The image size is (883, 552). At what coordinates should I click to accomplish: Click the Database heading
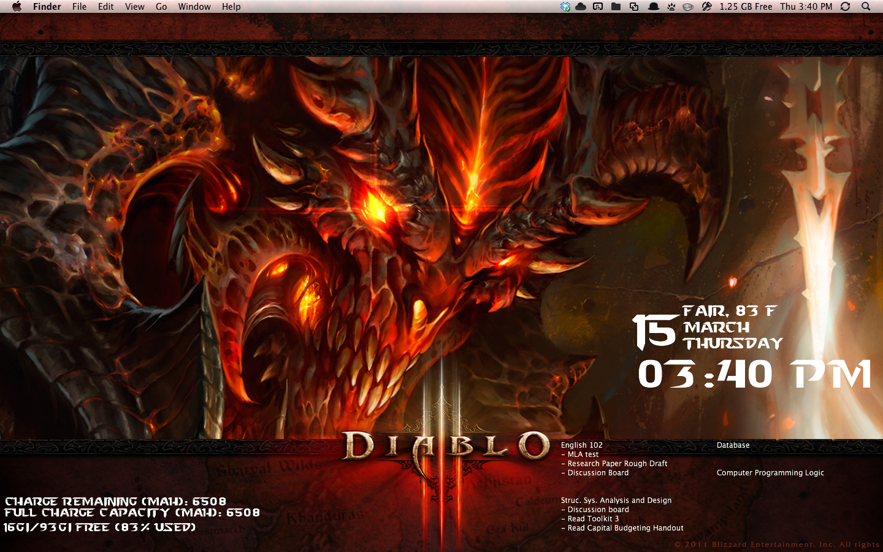click(733, 445)
